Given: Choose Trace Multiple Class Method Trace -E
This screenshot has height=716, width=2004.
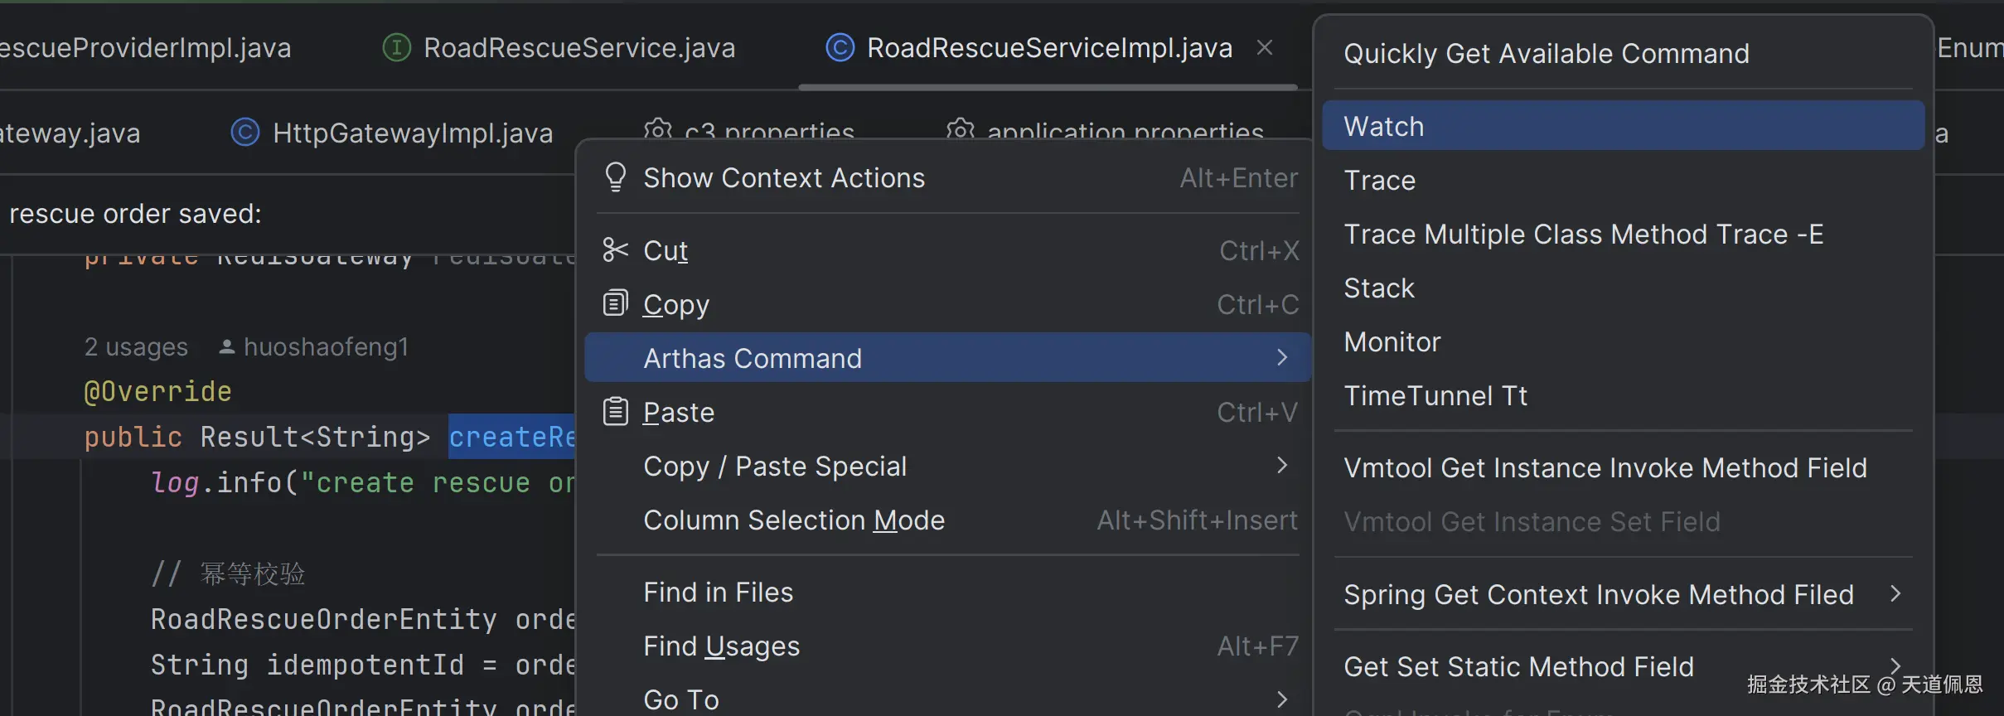Looking at the screenshot, I should 1583,235.
